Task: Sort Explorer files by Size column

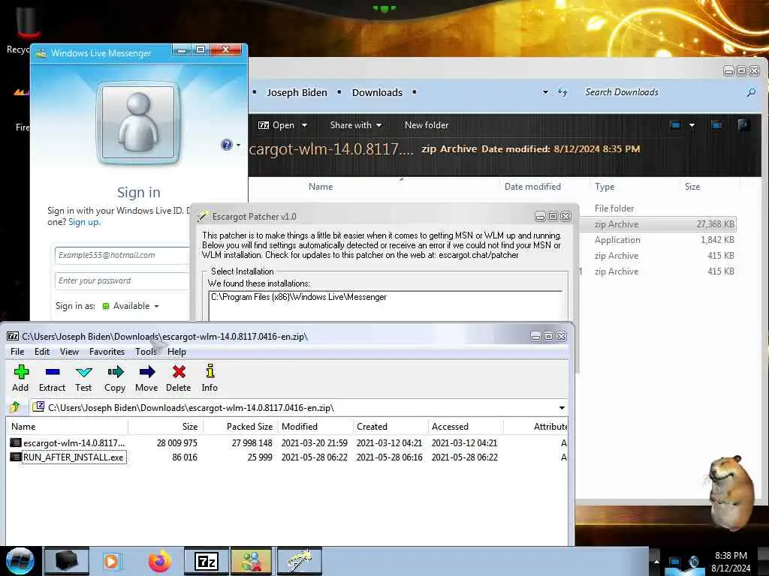Action: click(x=709, y=187)
